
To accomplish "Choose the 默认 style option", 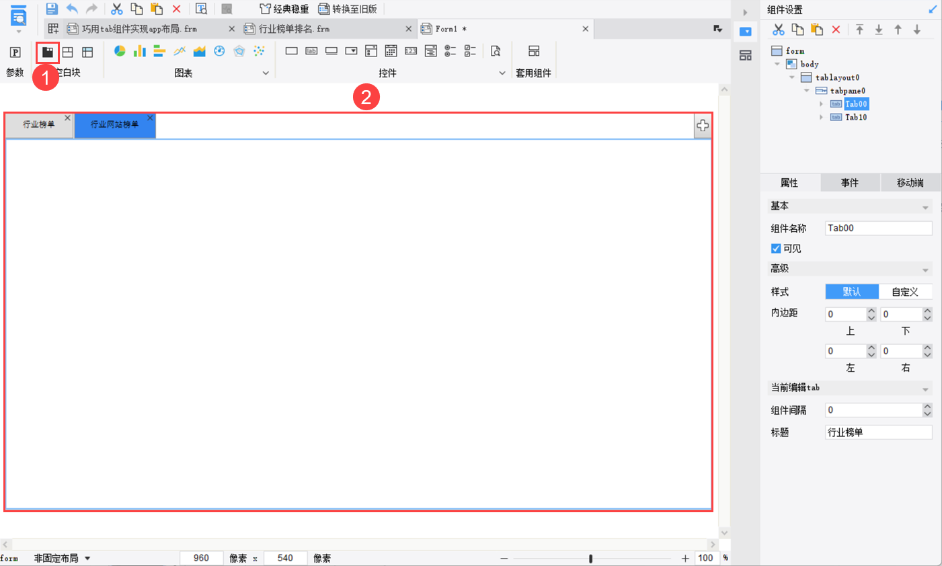I will click(x=852, y=292).
